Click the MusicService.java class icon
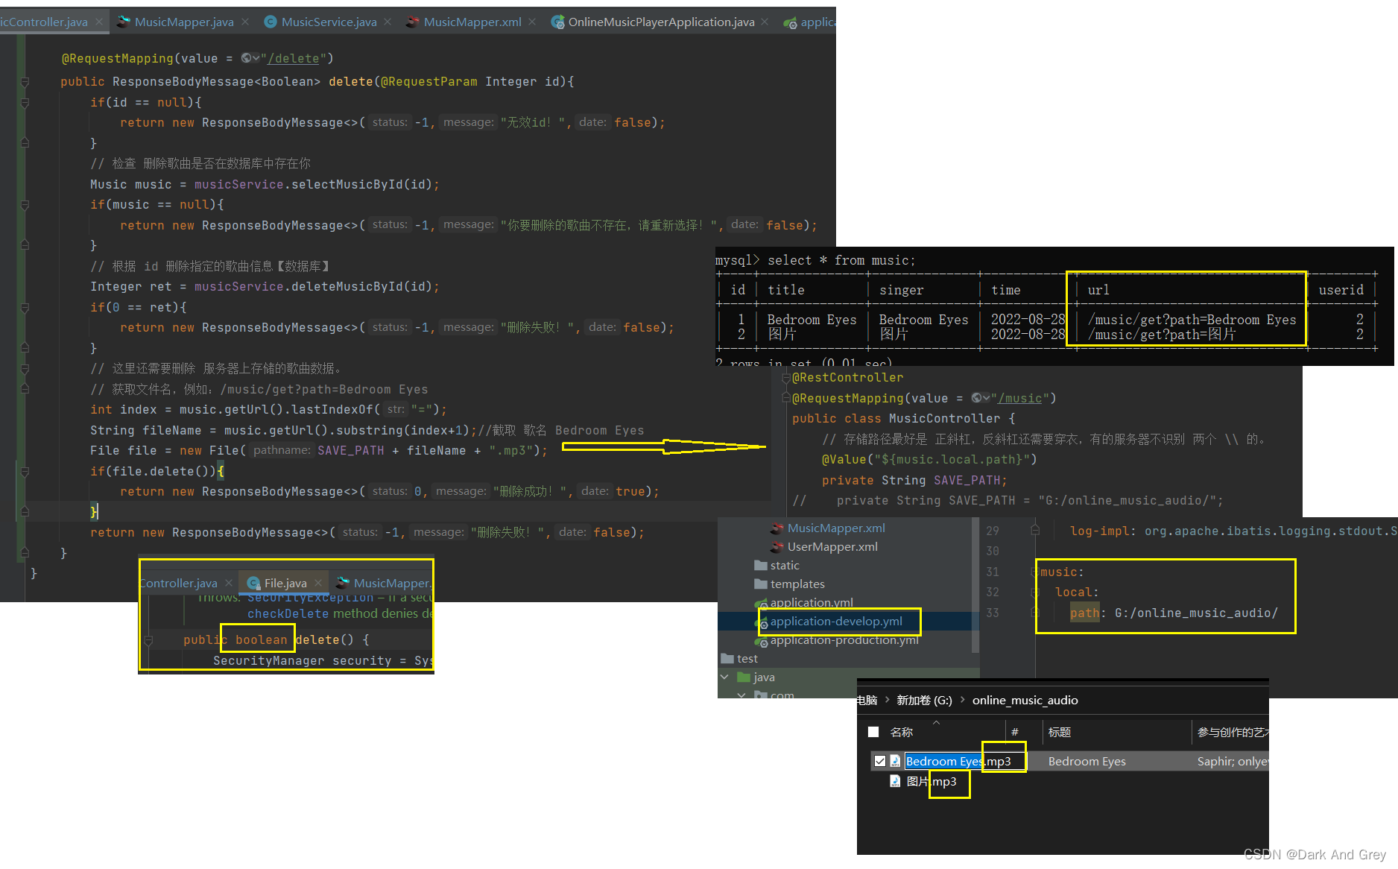Screen dimensions: 1398x869 click(271, 22)
